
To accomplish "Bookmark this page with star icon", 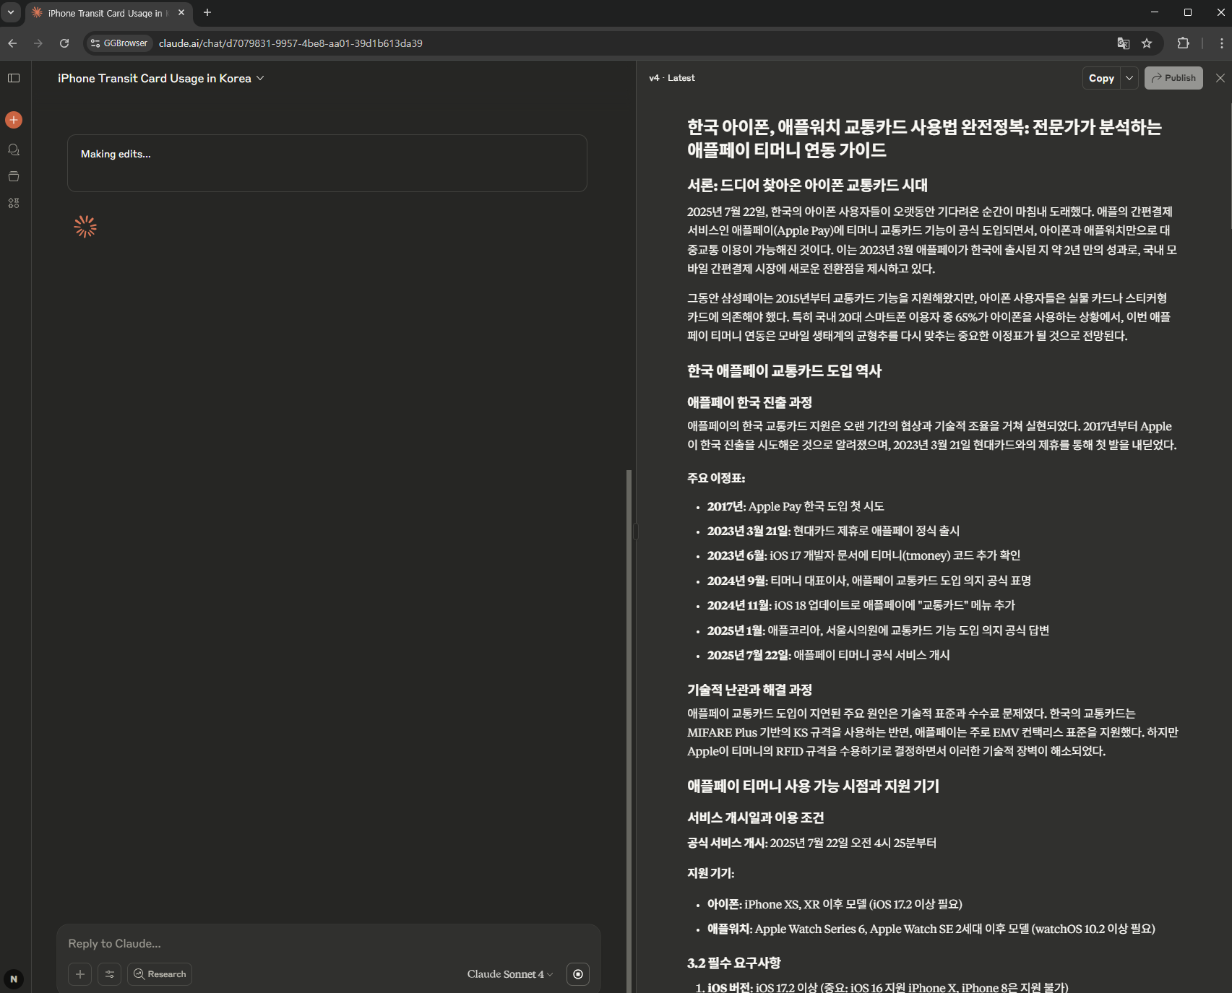I will (1147, 43).
